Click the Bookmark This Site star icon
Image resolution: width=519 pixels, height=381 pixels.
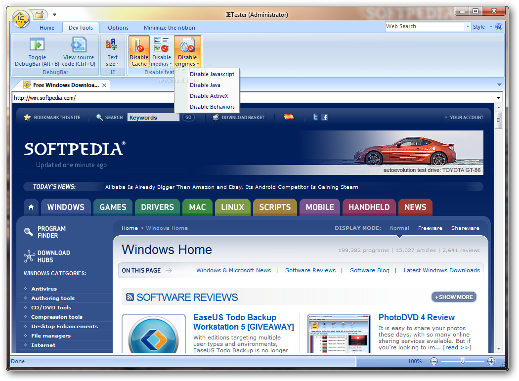coord(27,117)
